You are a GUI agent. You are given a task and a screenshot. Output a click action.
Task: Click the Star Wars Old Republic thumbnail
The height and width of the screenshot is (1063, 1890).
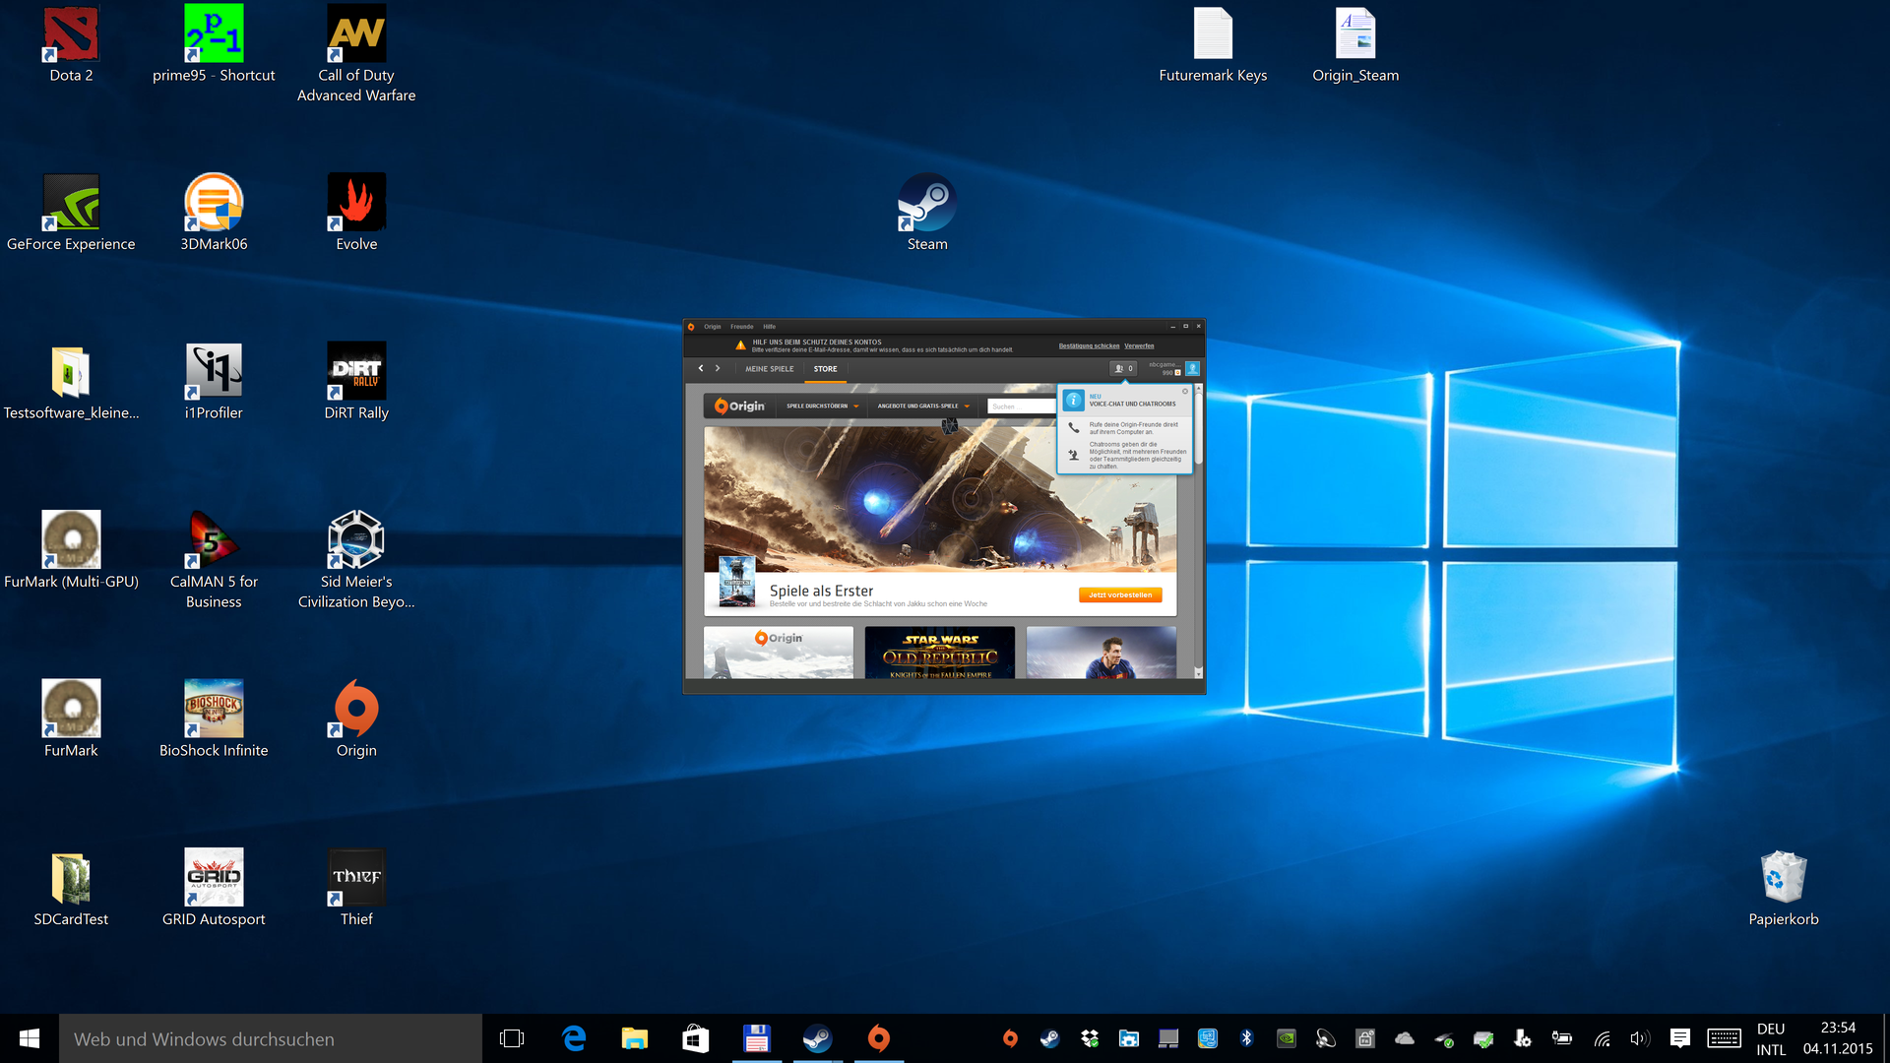pyautogui.click(x=939, y=653)
